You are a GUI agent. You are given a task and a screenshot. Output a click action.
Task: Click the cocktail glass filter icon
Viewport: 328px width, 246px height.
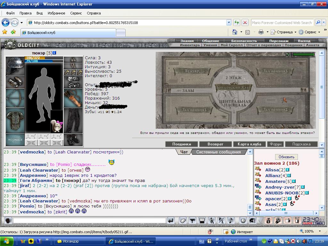click(x=193, y=221)
